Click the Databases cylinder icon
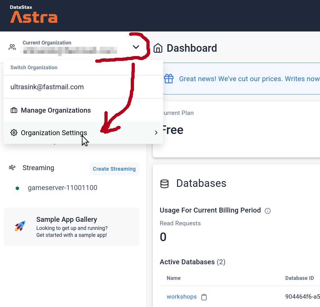This screenshot has width=320, height=307. [x=165, y=184]
